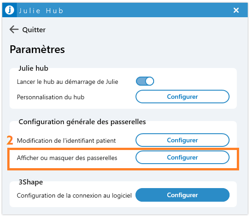The height and width of the screenshot is (218, 250).
Task: Select the 3Shape section header
Action: click(x=31, y=182)
